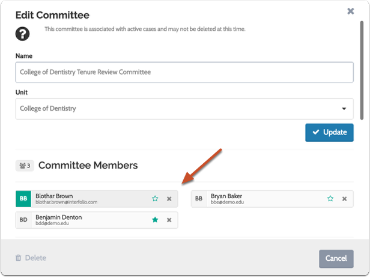Screen dimensions: 370x277
Task: Toggle star for Bryan Baker
Action: (330, 199)
